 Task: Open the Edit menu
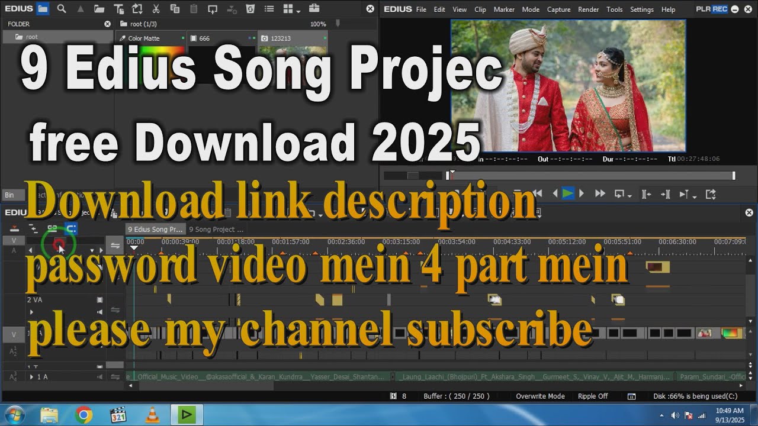coord(439,9)
